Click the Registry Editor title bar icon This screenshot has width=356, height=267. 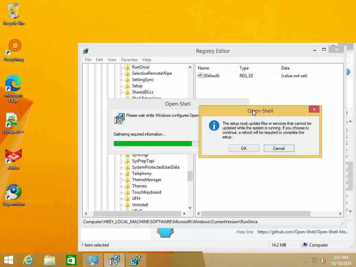point(86,51)
